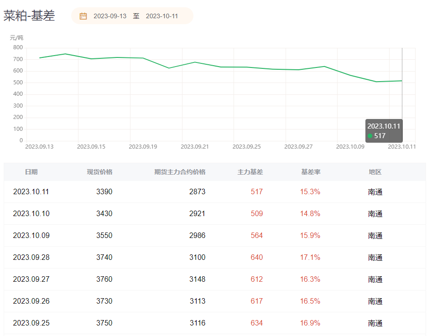Select basis rate 14.8%
Image resolution: width=432 pixels, height=336 pixels.
[x=310, y=213]
